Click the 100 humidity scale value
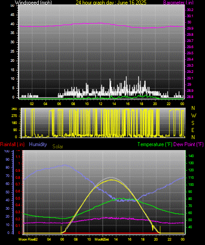205x245 pixels. [x=7, y=151]
